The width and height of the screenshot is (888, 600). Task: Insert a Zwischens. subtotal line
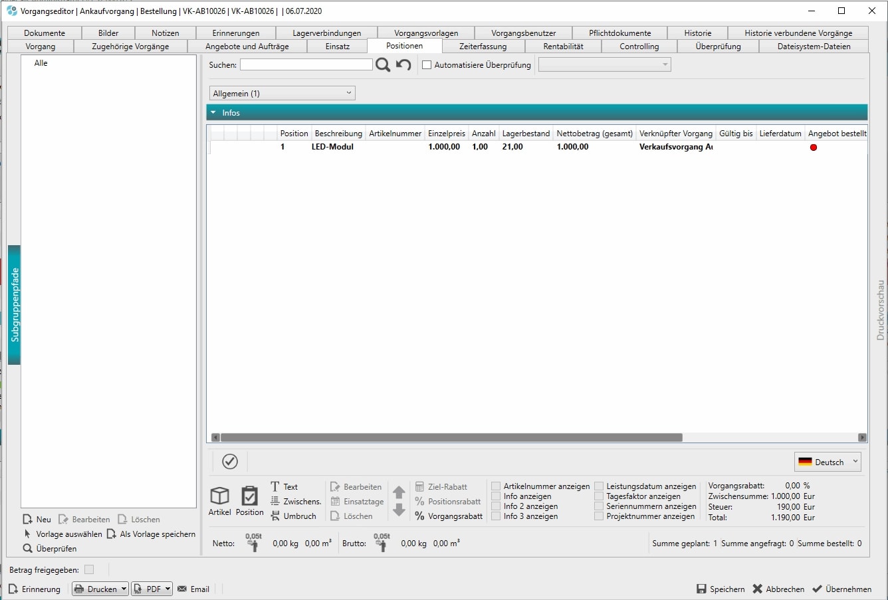click(296, 501)
